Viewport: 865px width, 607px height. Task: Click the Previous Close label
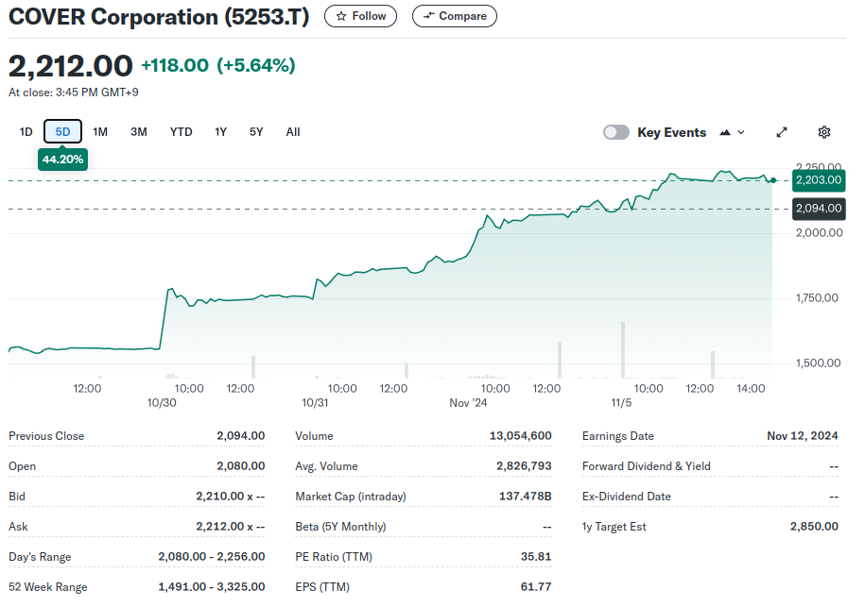click(46, 436)
